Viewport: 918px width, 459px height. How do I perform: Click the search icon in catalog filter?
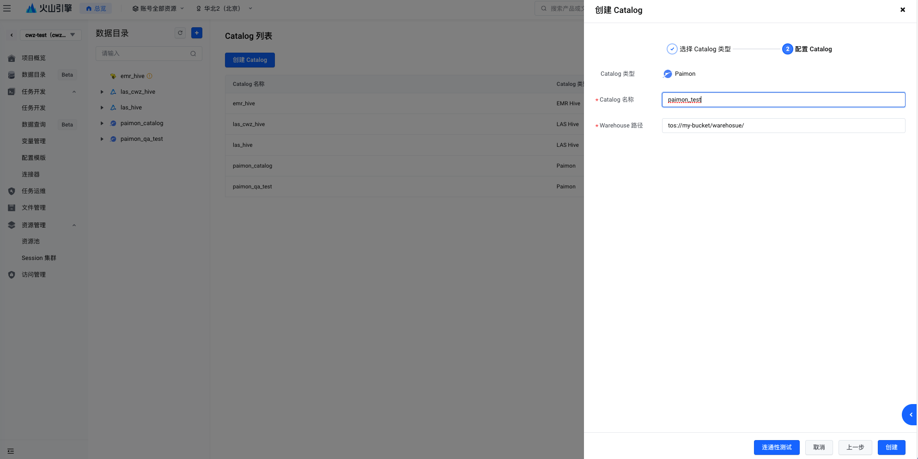click(193, 54)
